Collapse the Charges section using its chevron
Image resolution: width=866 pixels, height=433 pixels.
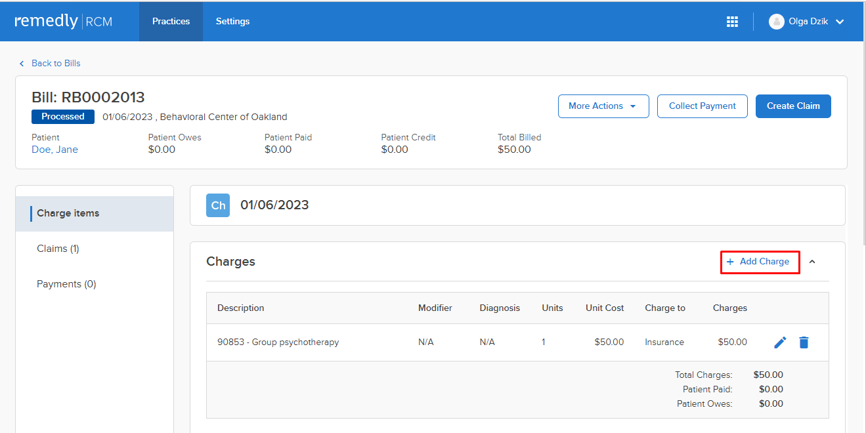pos(812,261)
